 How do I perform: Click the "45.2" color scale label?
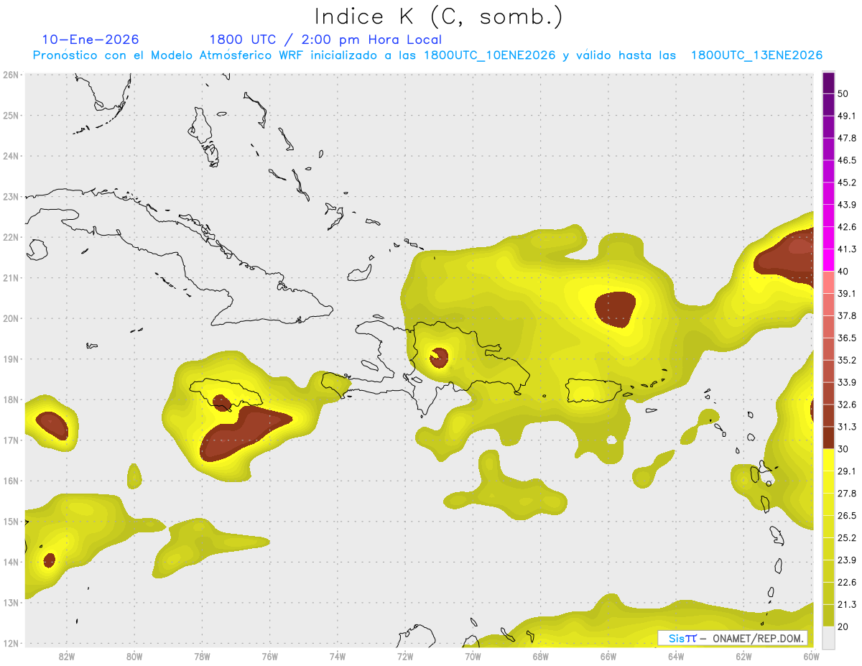click(846, 182)
